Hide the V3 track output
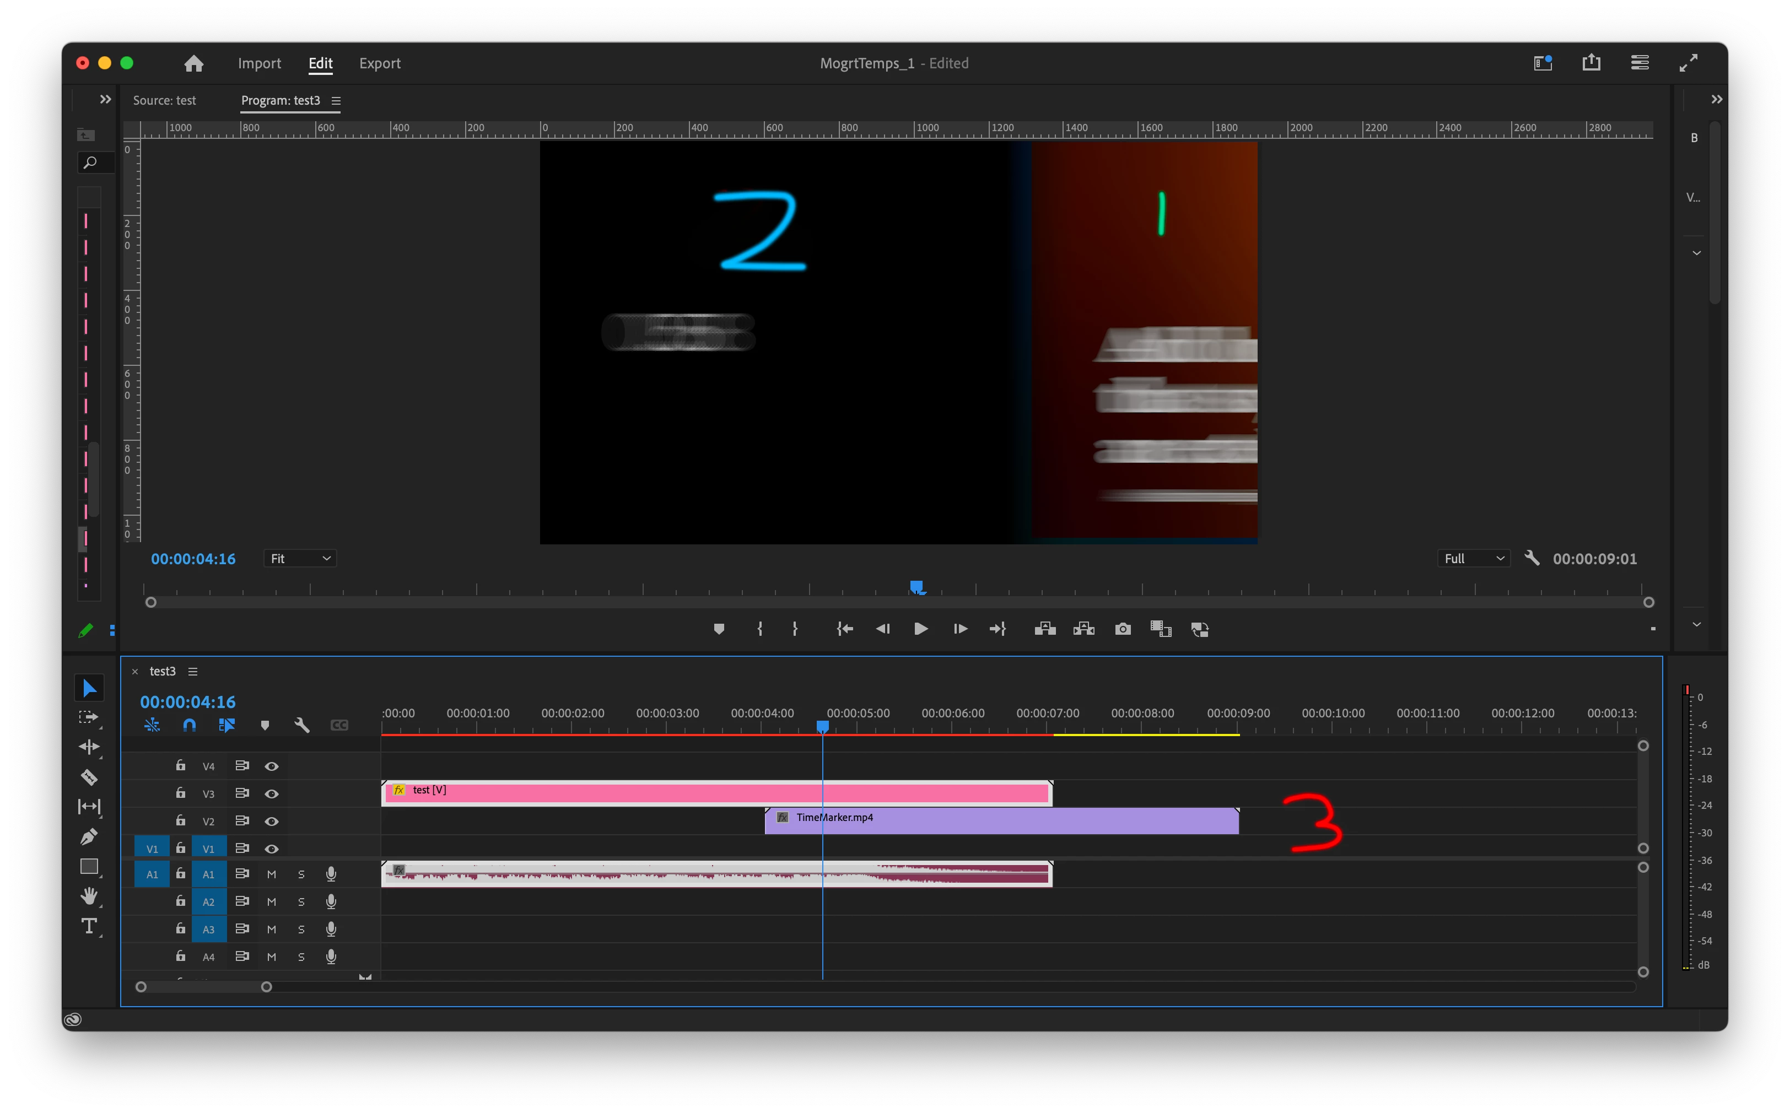This screenshot has height=1113, width=1790. (x=272, y=795)
